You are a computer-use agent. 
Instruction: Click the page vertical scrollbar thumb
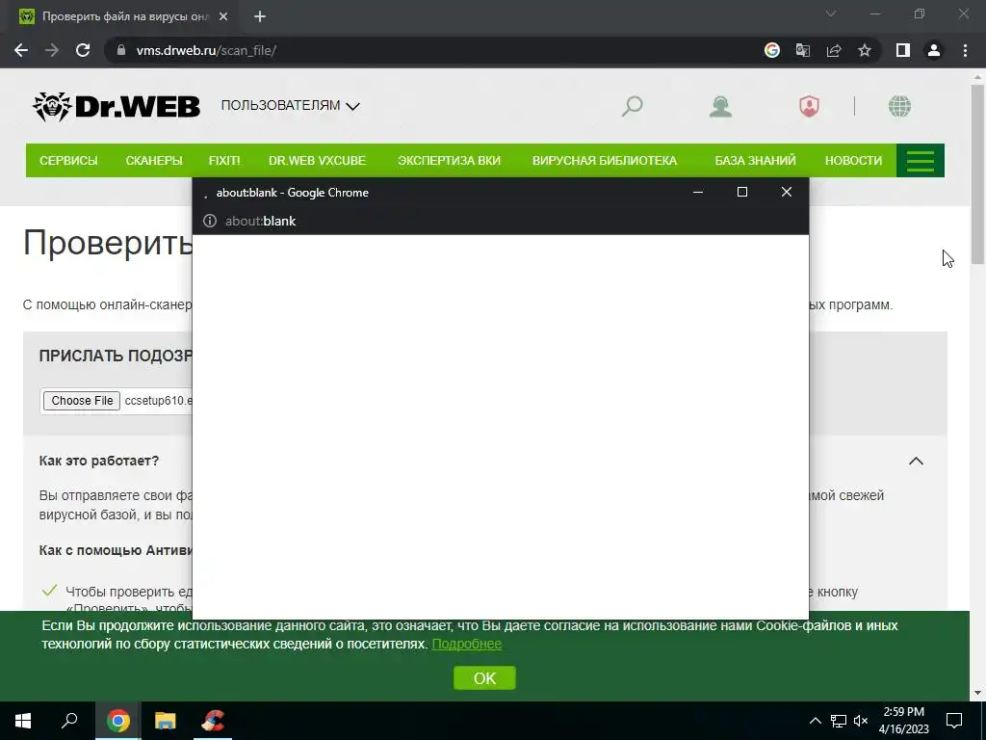tap(978, 173)
